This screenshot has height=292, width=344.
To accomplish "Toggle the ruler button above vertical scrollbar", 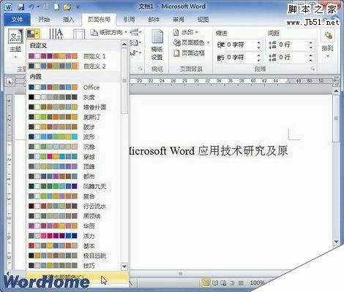I will click(x=336, y=82).
